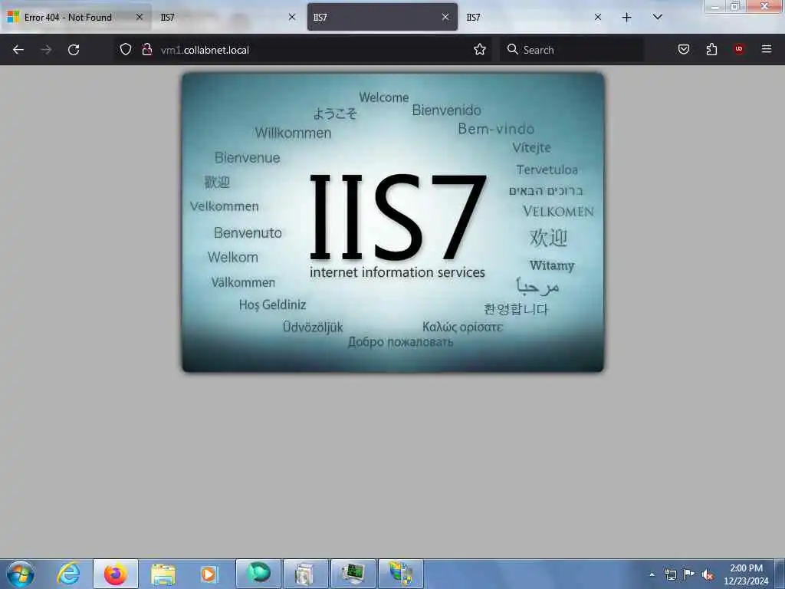The height and width of the screenshot is (589, 785).
Task: Open the network status tray icon
Action: click(x=670, y=574)
